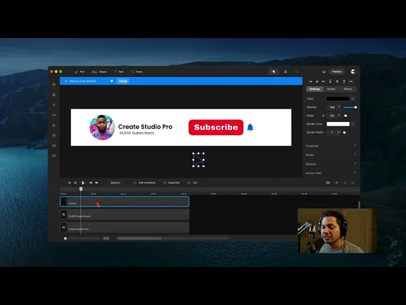The height and width of the screenshot is (305, 406).
Task: Click the save project icon
Action: (324, 72)
